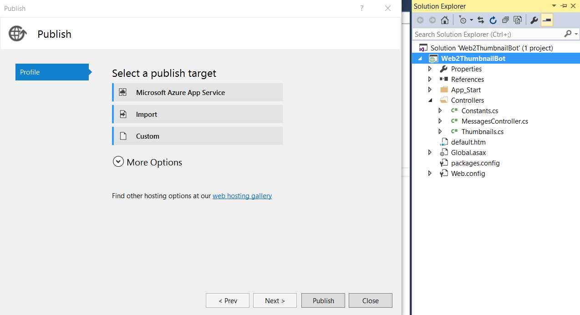Click the Home icon in Solution Explorer
The width and height of the screenshot is (580, 315).
click(x=445, y=20)
